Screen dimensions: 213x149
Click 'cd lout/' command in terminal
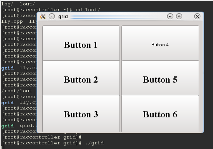pos(88,10)
